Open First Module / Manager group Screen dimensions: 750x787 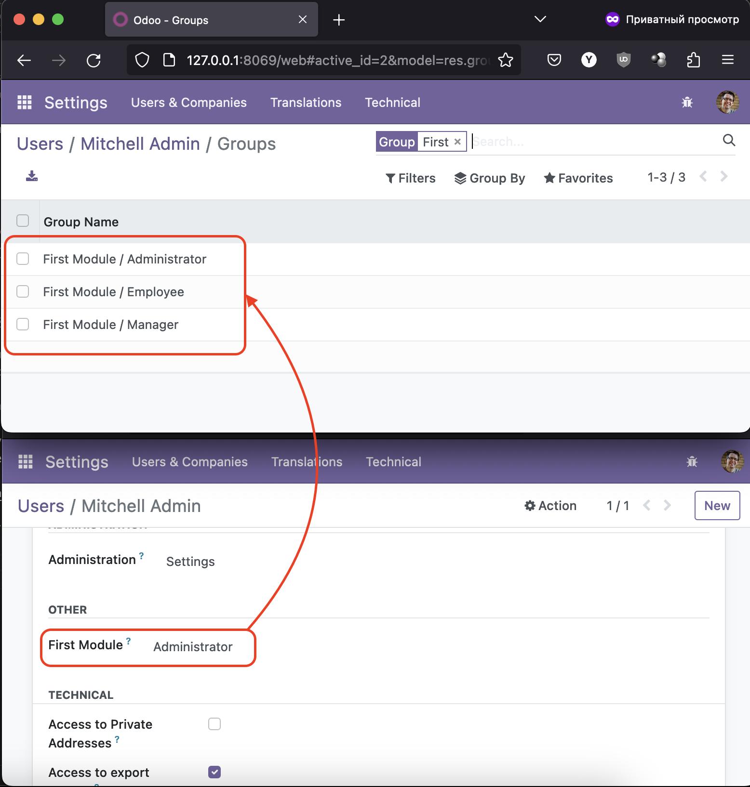pyautogui.click(x=111, y=325)
